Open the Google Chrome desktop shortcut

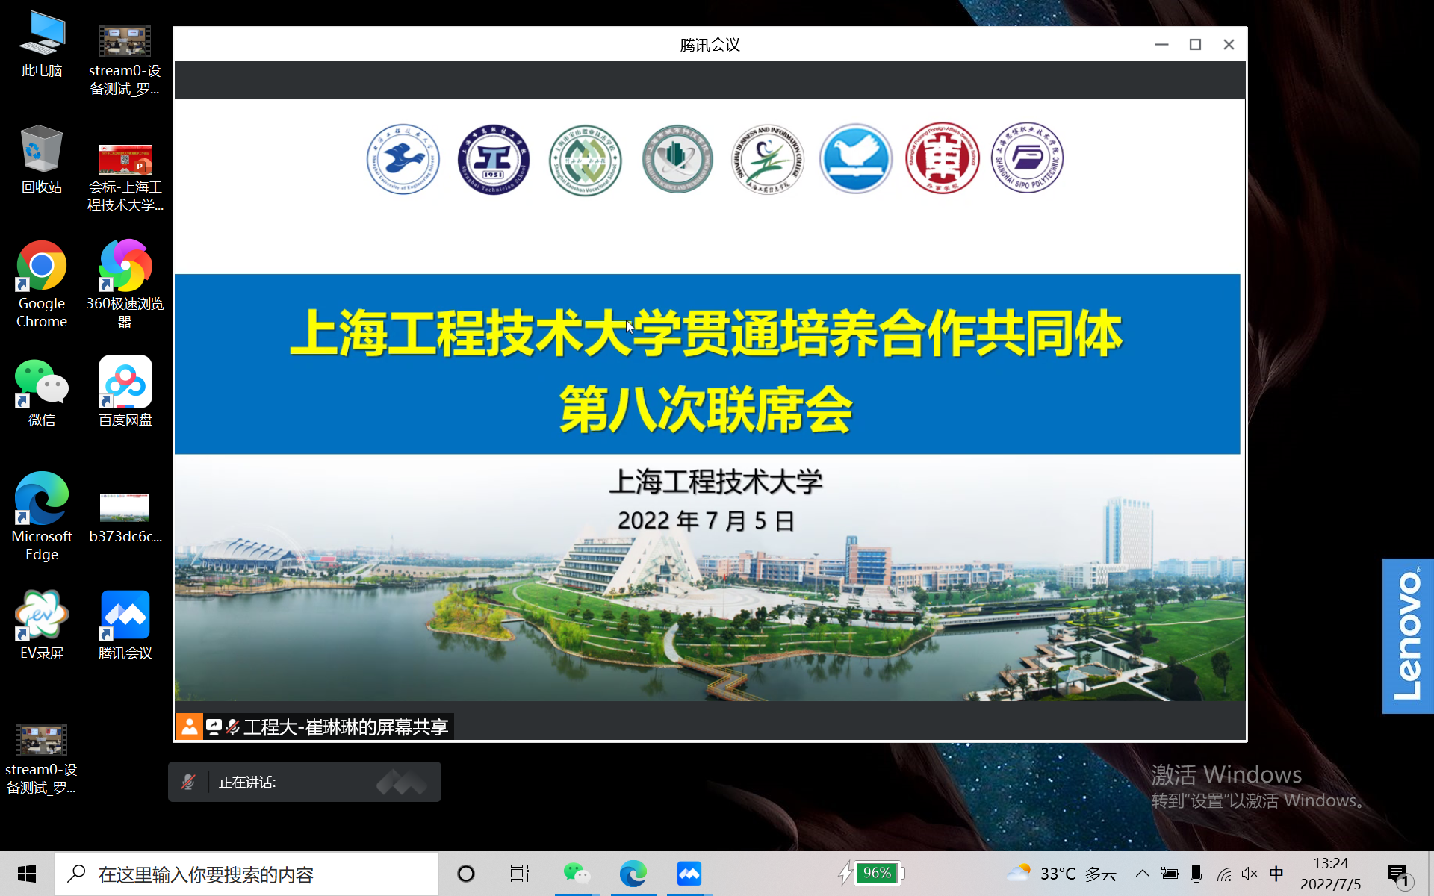(x=42, y=267)
